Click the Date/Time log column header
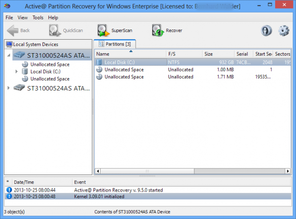This screenshot has height=219, width=296. tap(42, 182)
